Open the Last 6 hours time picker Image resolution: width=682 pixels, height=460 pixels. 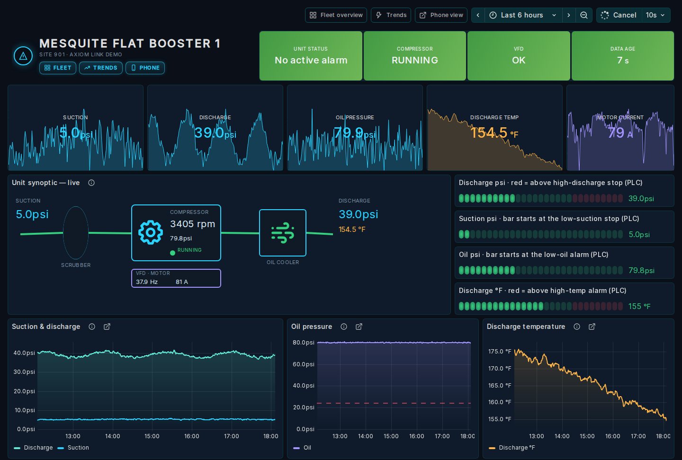tap(523, 15)
